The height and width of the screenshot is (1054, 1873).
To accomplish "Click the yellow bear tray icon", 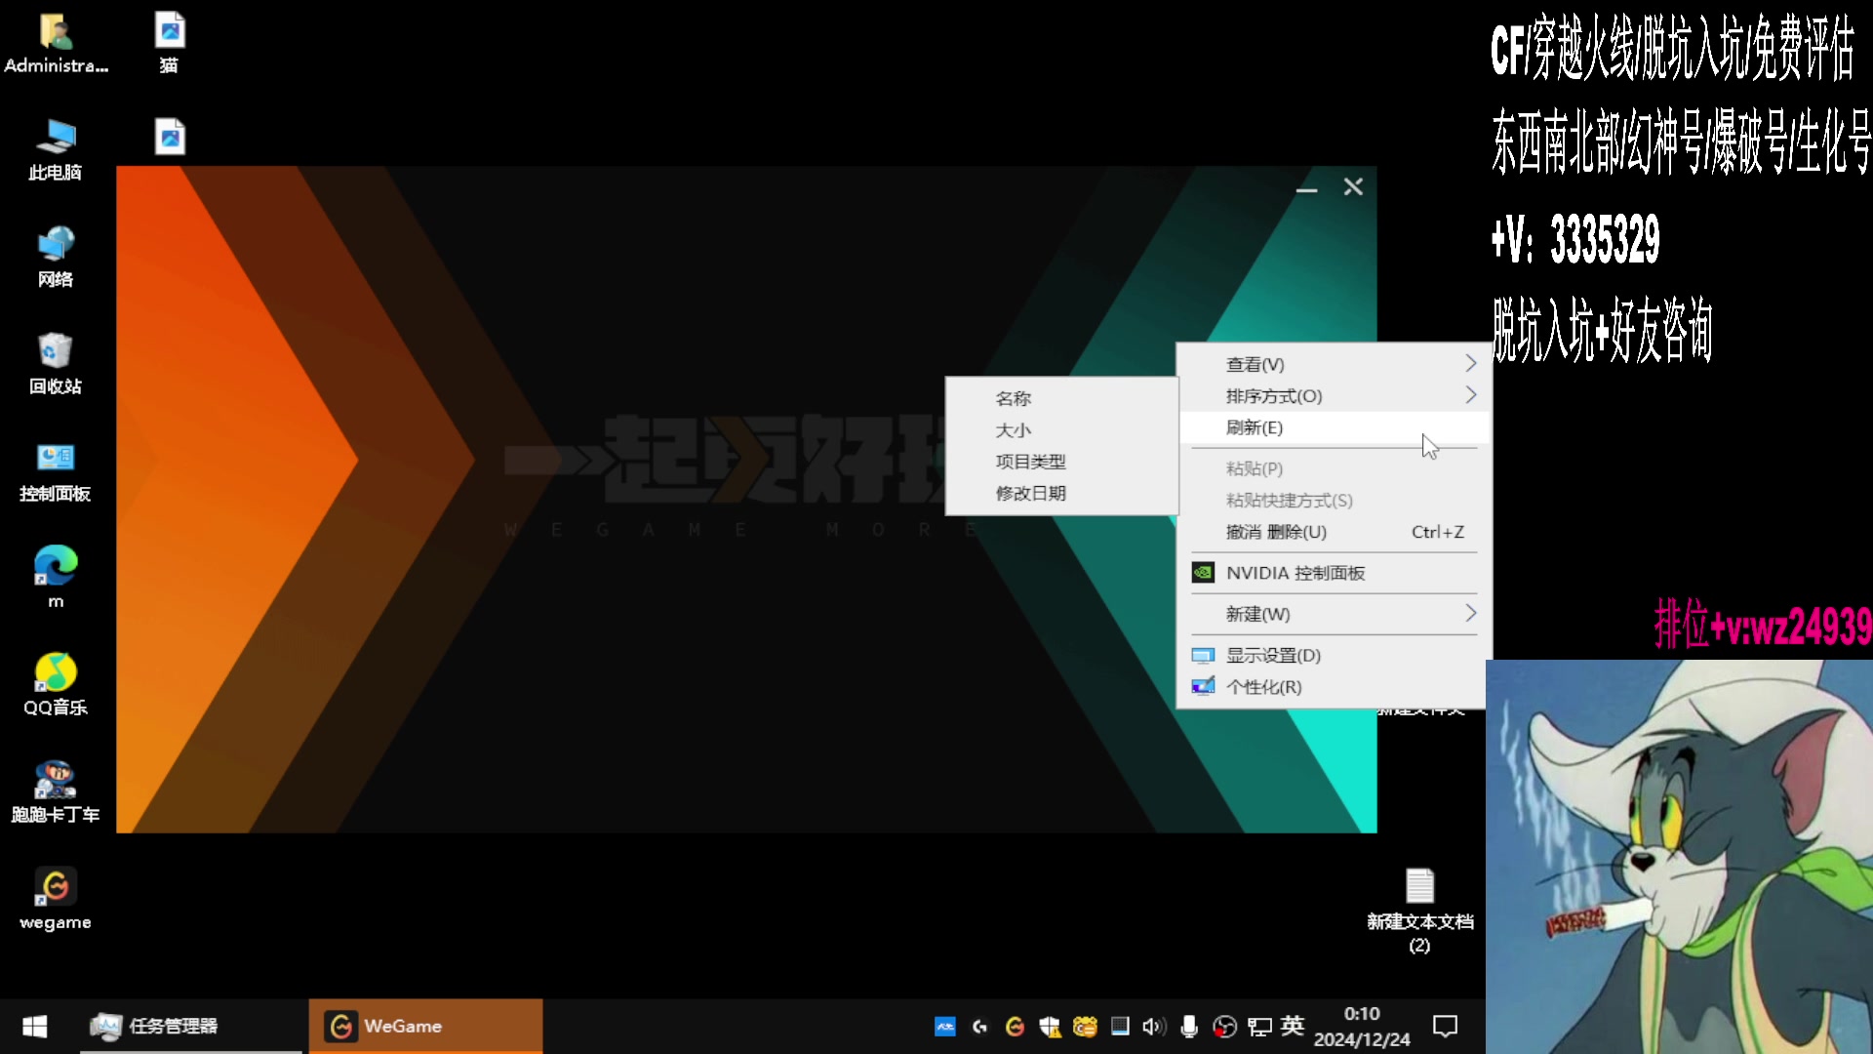I will tap(1085, 1027).
